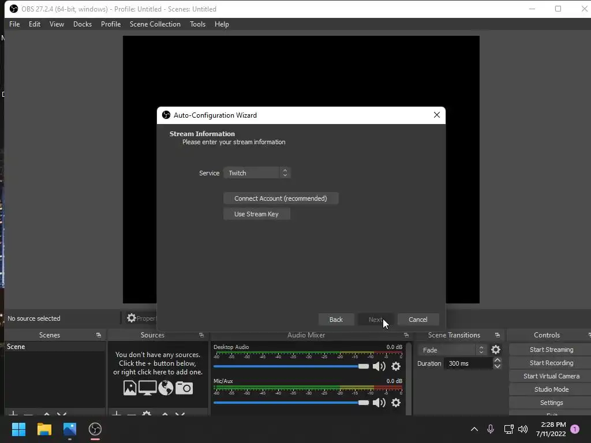Click the camera source icon
Screen dimensions: 591x443
click(x=184, y=388)
